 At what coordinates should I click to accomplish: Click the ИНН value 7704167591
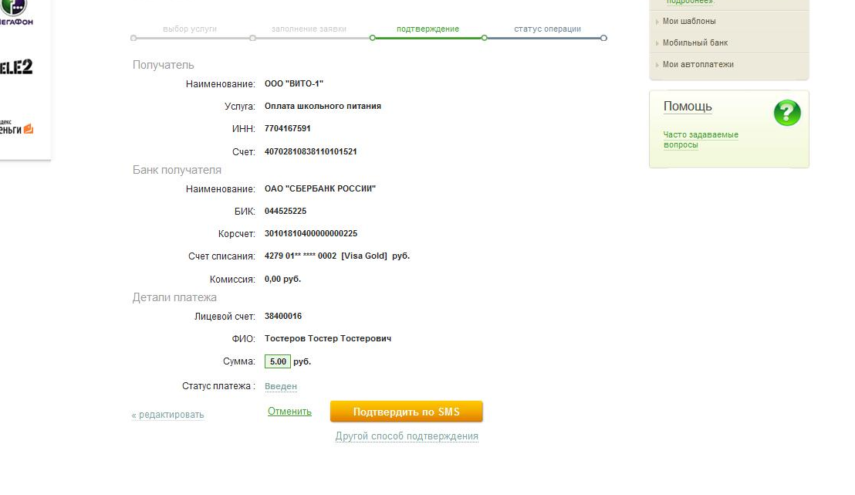[287, 128]
